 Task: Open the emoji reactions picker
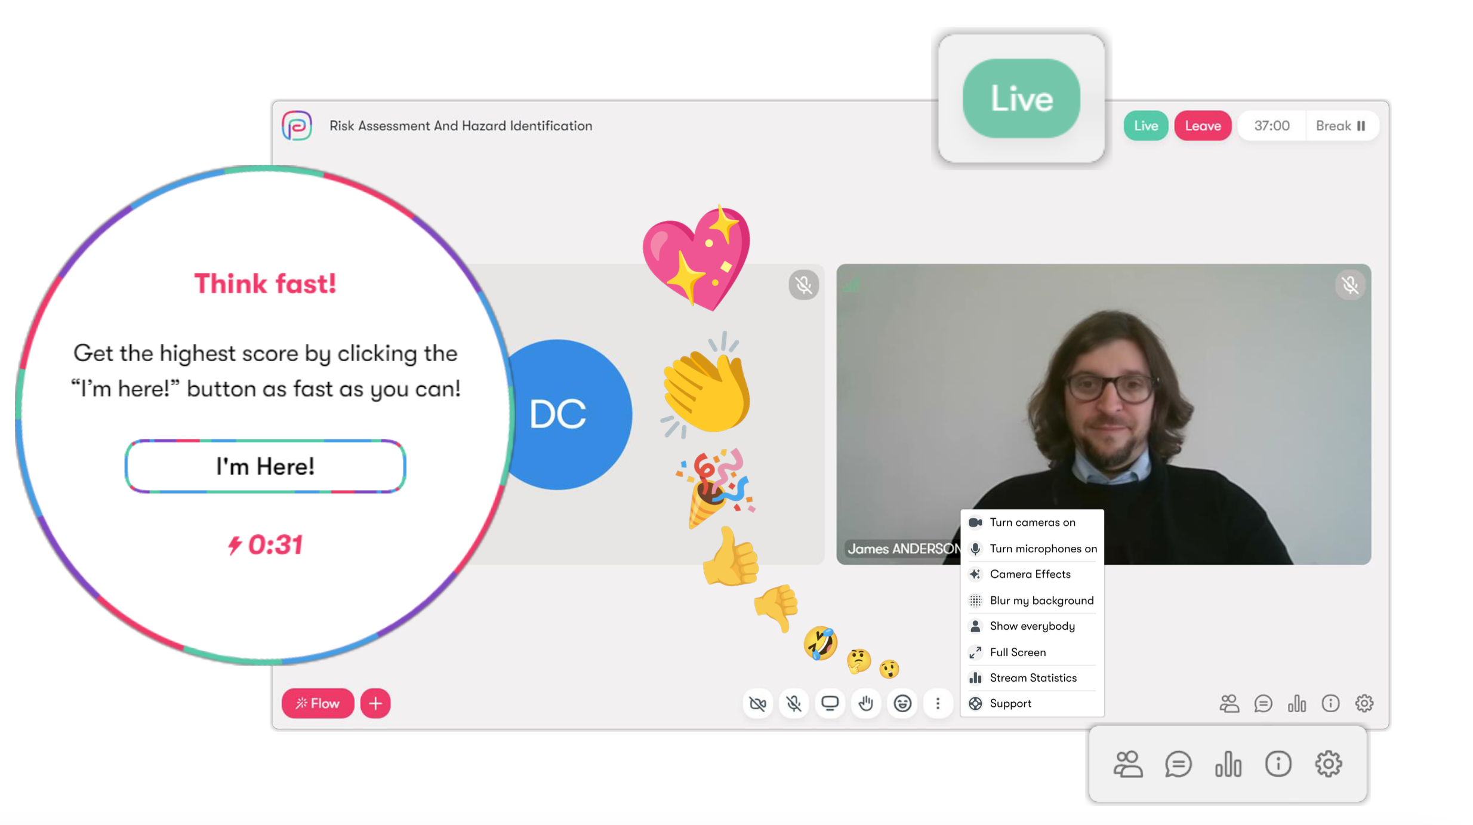point(902,703)
